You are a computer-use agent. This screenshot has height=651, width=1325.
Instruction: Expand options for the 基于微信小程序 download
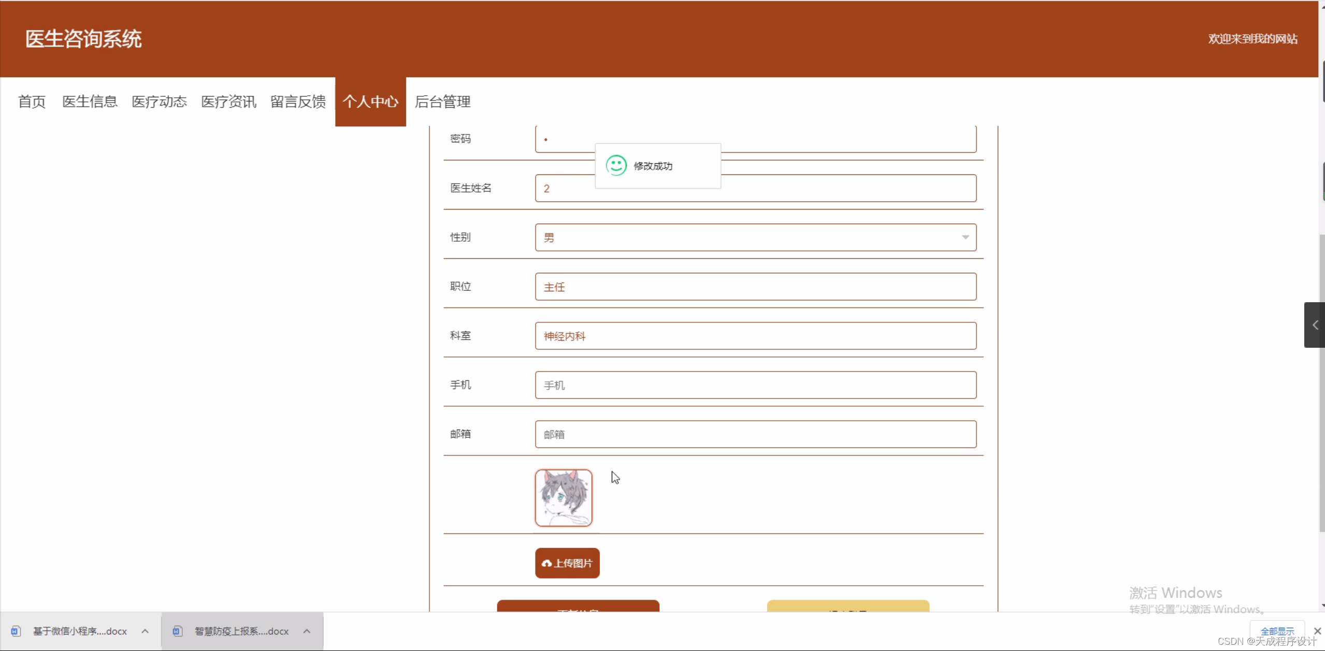pos(146,631)
